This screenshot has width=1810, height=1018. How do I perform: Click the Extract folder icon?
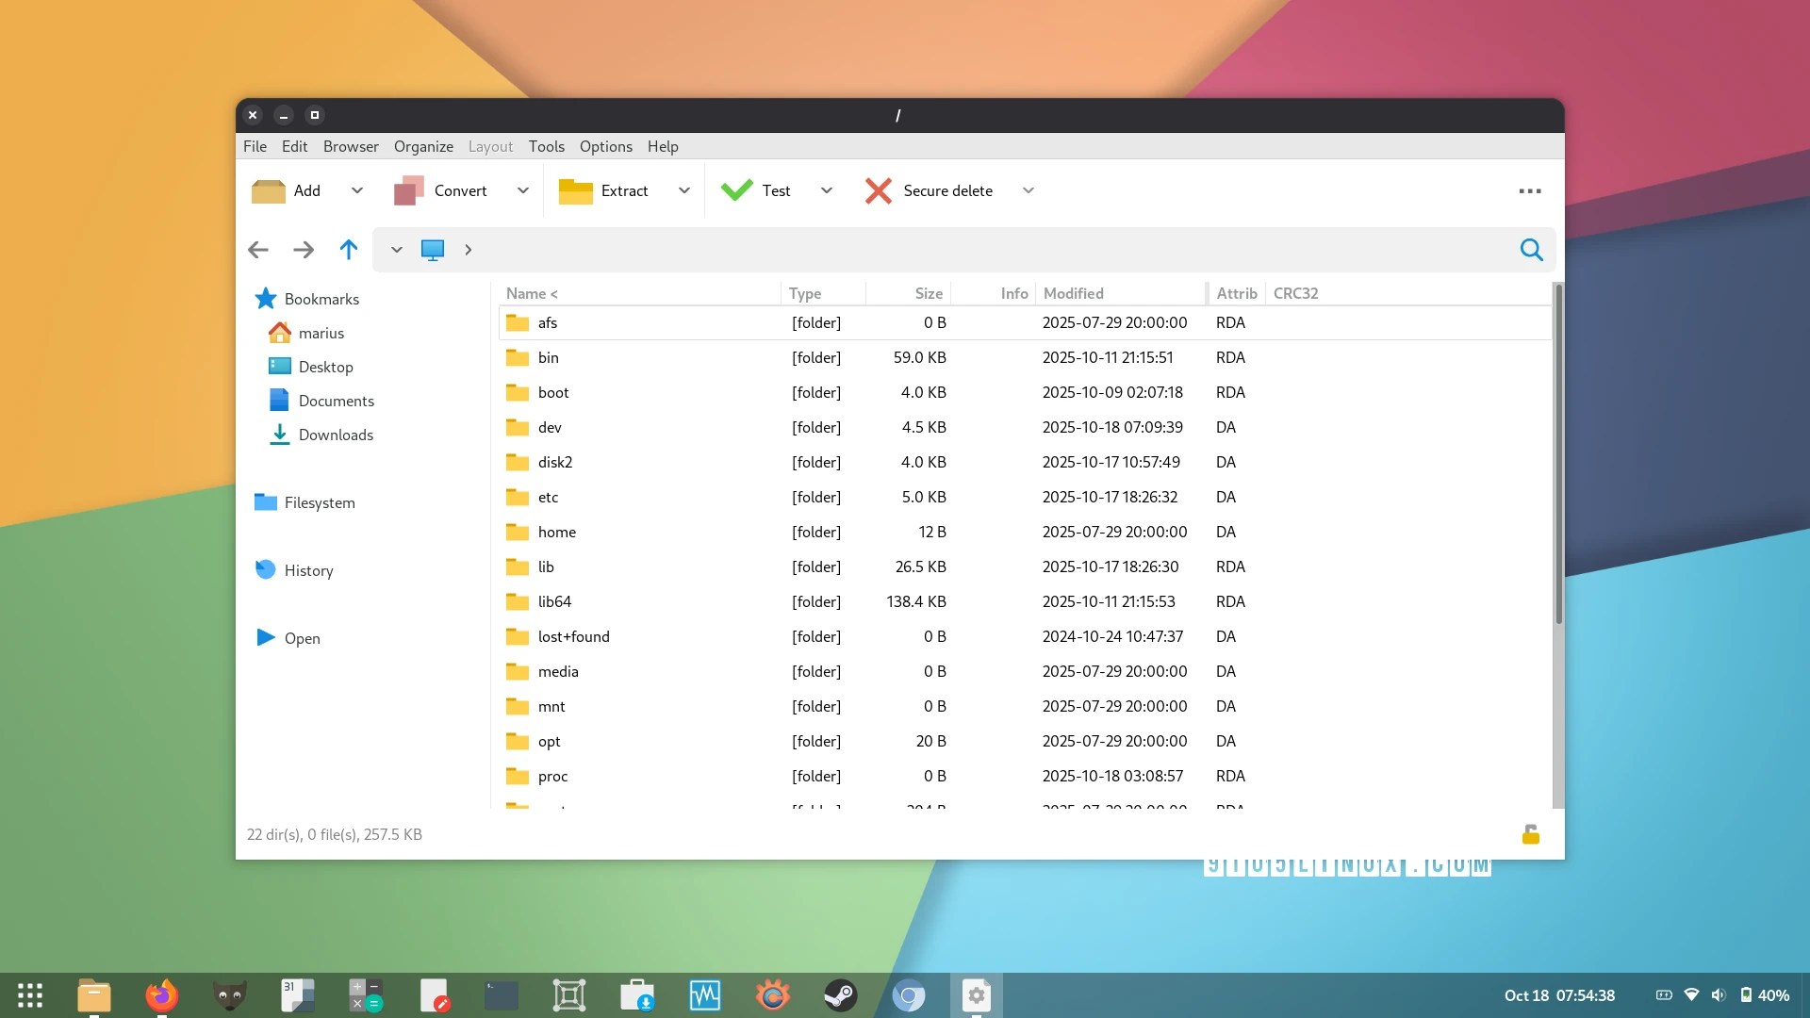pyautogui.click(x=575, y=191)
